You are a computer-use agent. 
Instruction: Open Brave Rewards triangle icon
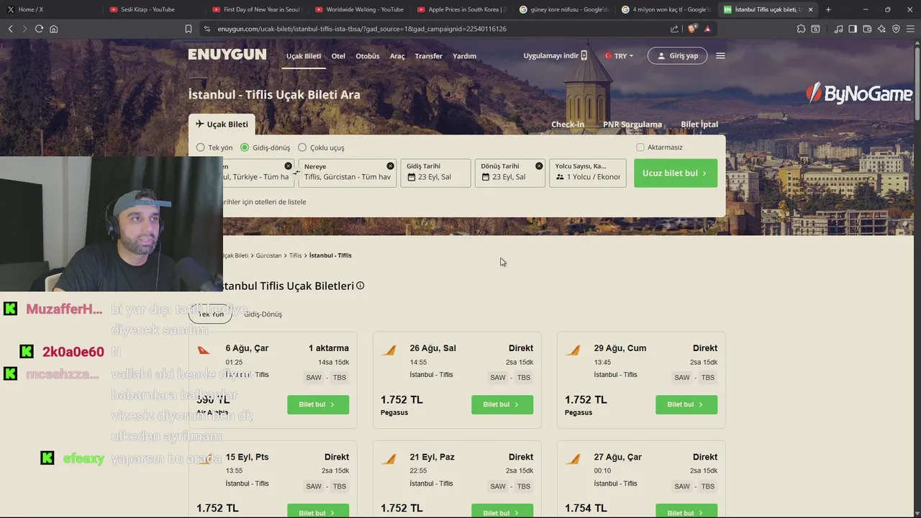pyautogui.click(x=707, y=29)
